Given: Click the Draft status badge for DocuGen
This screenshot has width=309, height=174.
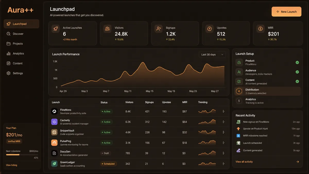Looking at the screenshot, I should [x=106, y=153].
